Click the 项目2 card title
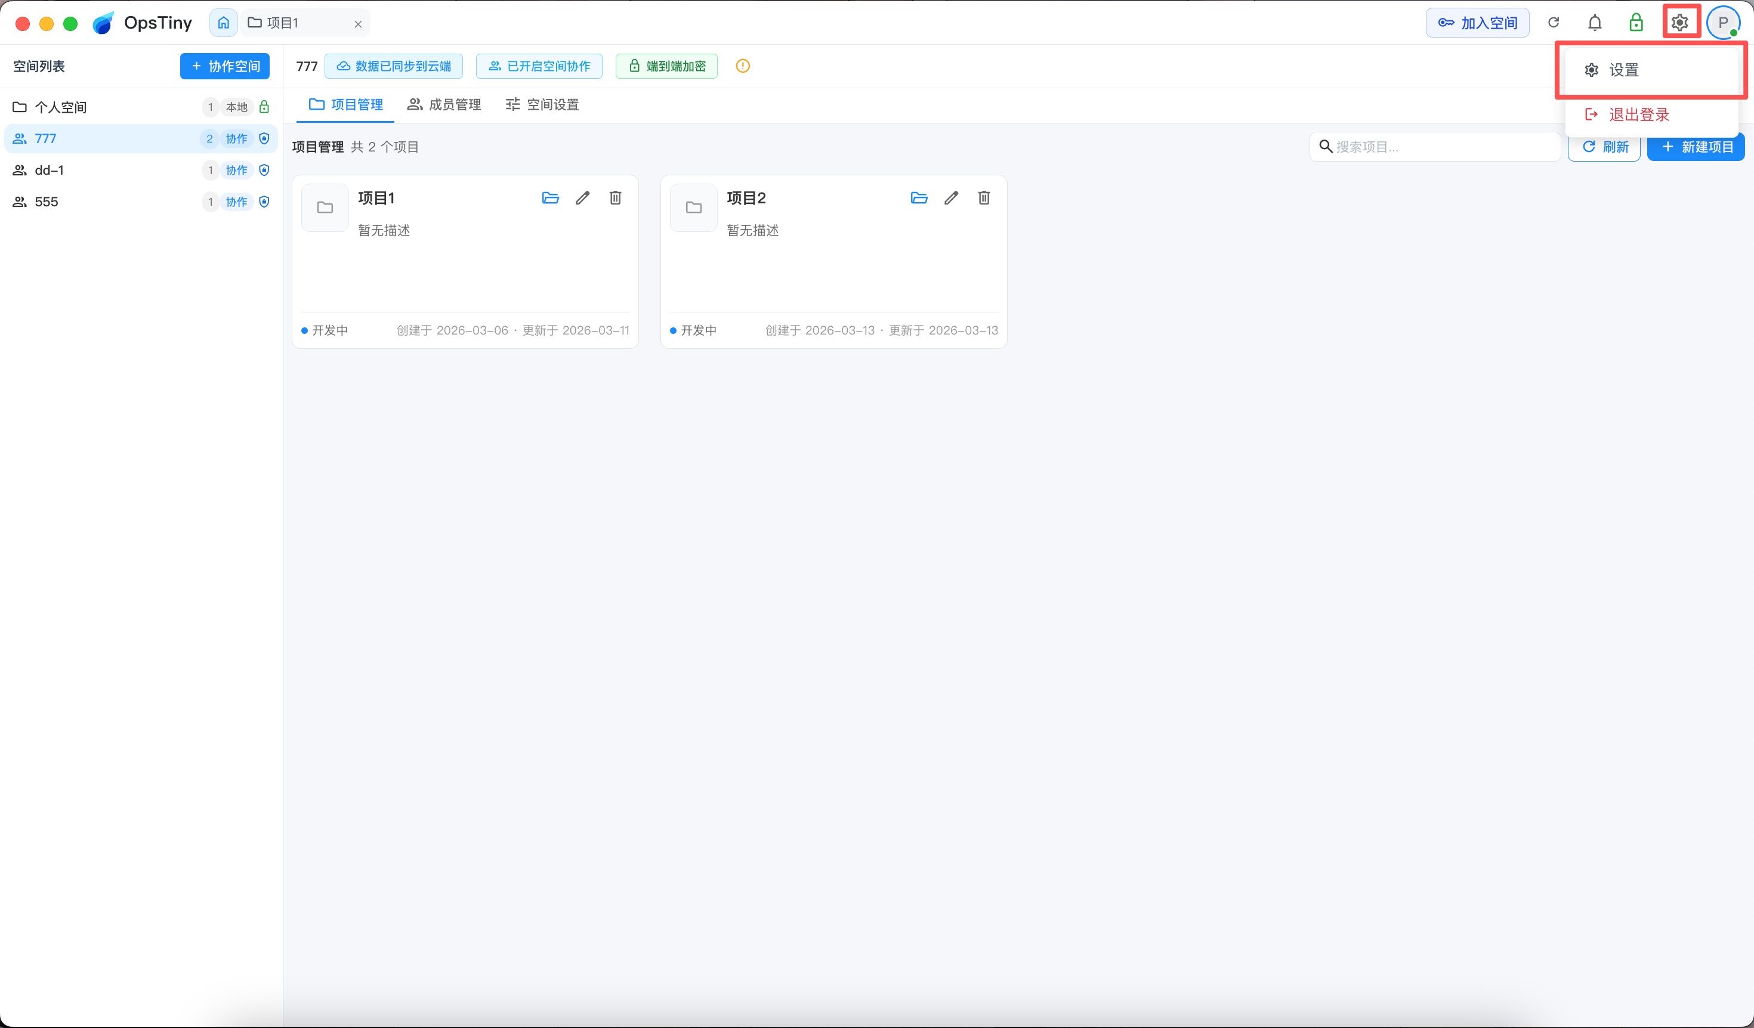Viewport: 1754px width, 1028px height. point(746,198)
